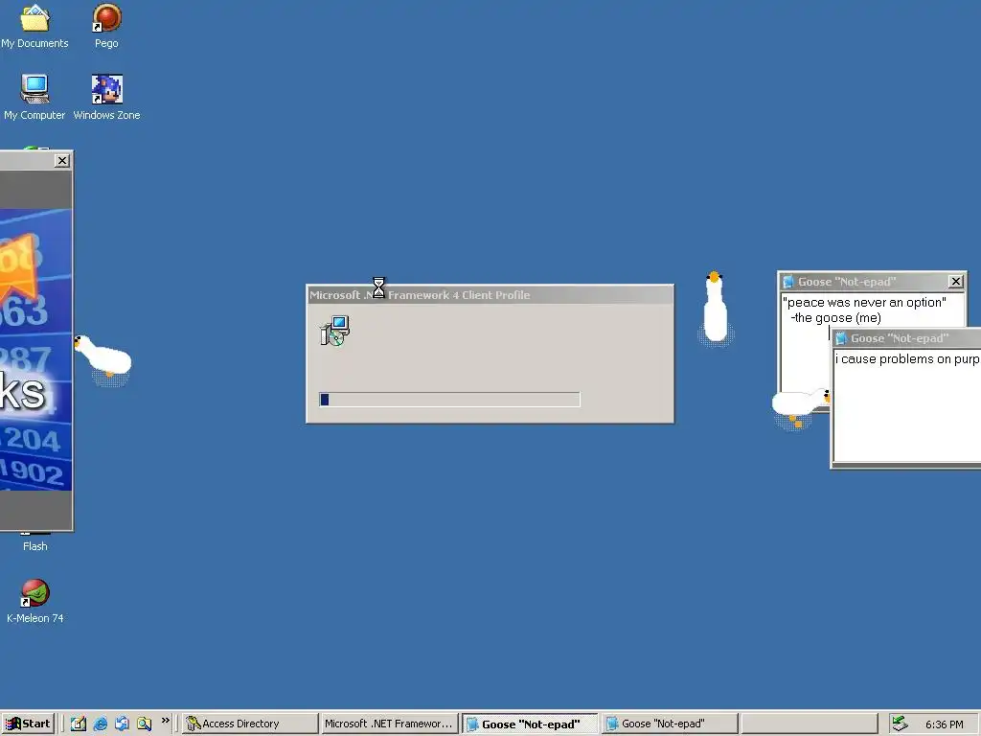981x736 pixels.
Task: Switch to the Microsoft .NET Framework taskbar button
Action: [389, 724]
